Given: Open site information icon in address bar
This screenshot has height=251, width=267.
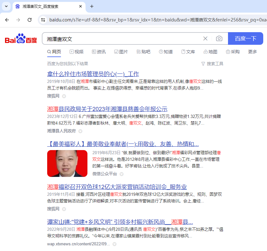Looking at the screenshot, I should pos(43,20).
